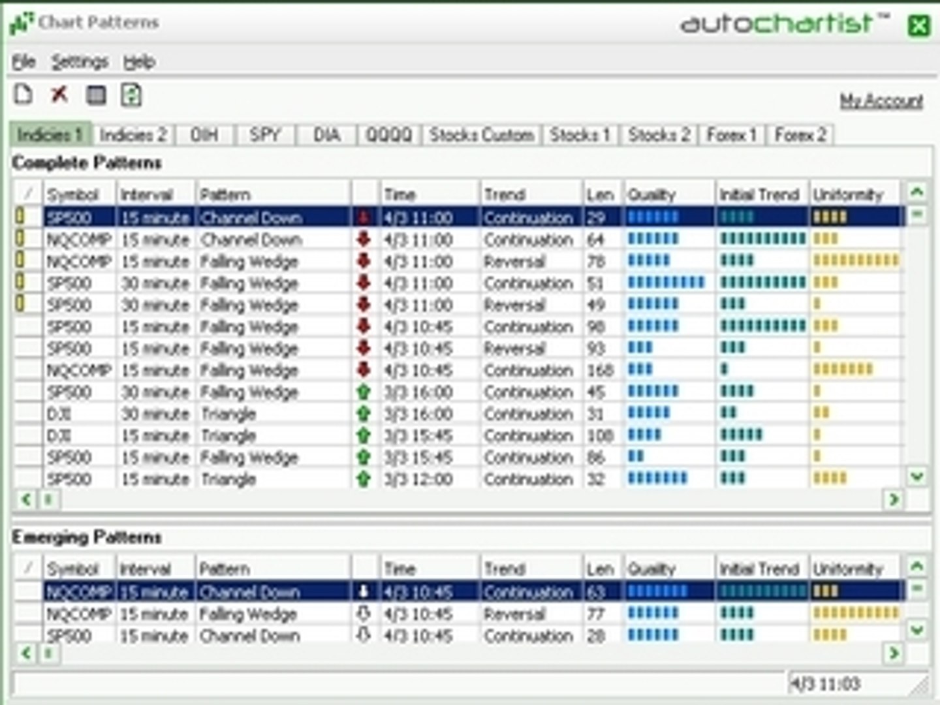Viewport: 940px width, 705px height.
Task: Click the Emerging Patterns scroll up arrow
Action: pos(916,566)
